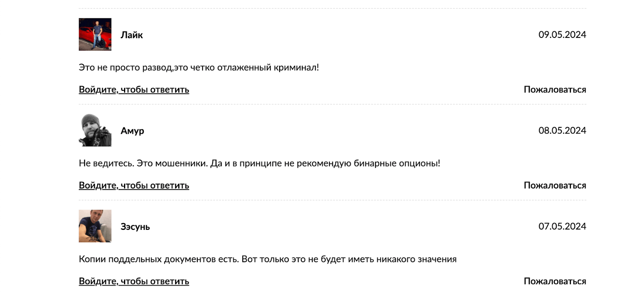The image size is (638, 294).
Task: Click the date 08.05.2024
Action: (x=562, y=130)
